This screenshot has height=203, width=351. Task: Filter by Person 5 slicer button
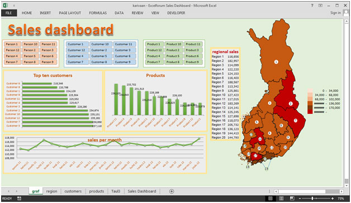coord(30,56)
